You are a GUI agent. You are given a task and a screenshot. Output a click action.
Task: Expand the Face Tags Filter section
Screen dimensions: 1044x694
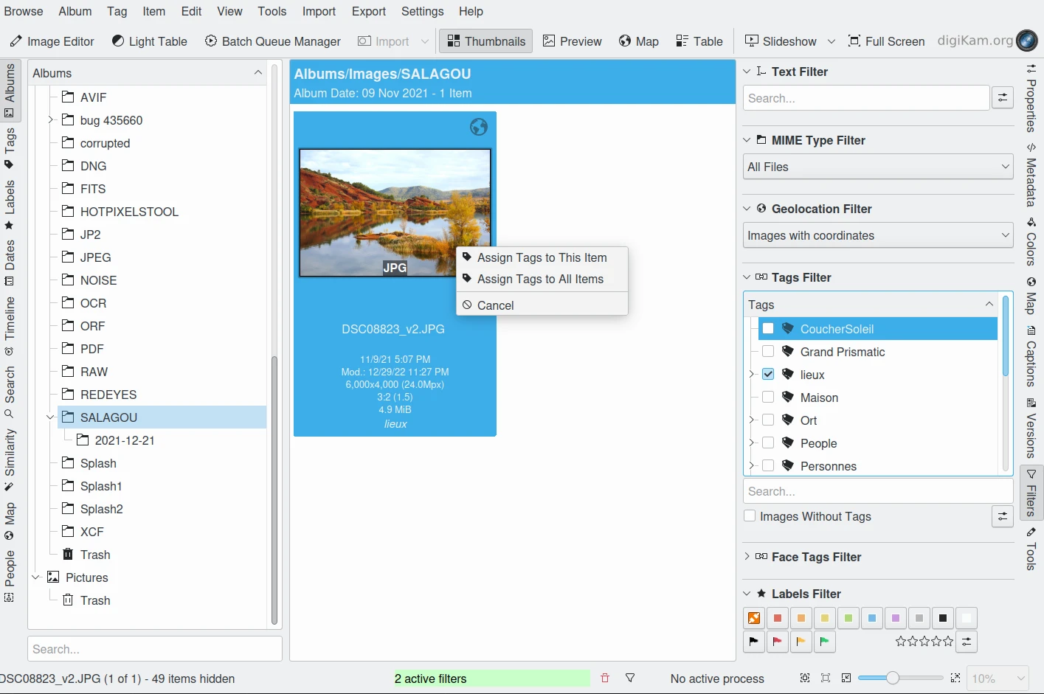click(815, 557)
